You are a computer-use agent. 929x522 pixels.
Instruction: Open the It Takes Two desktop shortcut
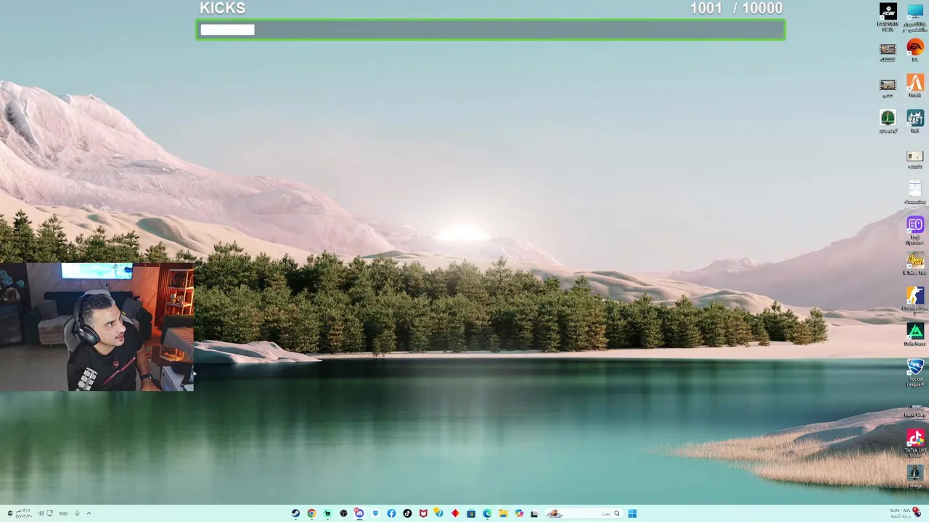pos(914,262)
